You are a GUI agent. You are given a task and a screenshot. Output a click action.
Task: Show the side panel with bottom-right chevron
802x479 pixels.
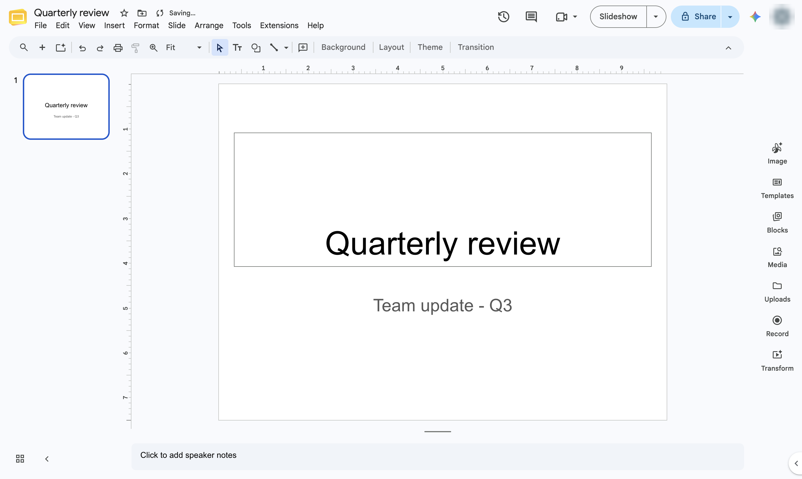[796, 463]
